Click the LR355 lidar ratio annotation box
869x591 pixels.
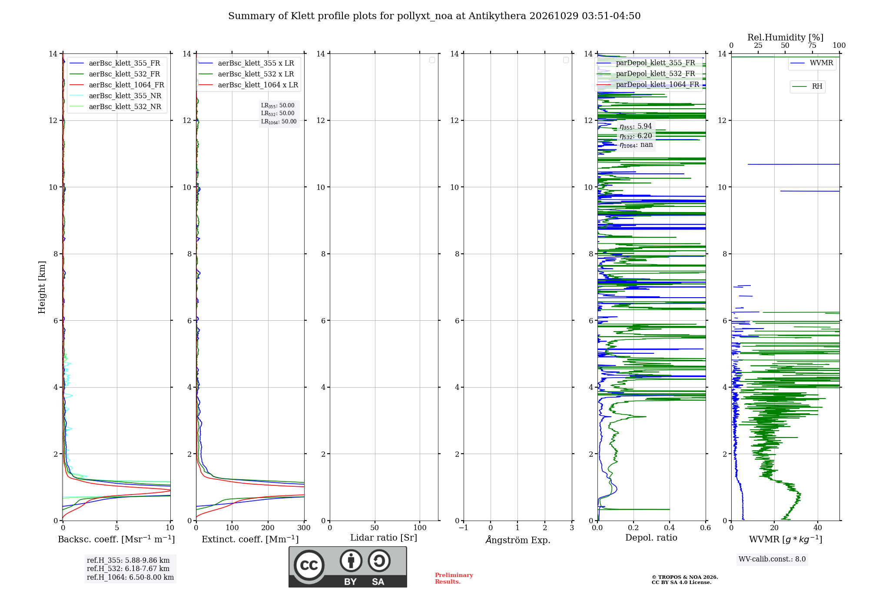(x=279, y=113)
